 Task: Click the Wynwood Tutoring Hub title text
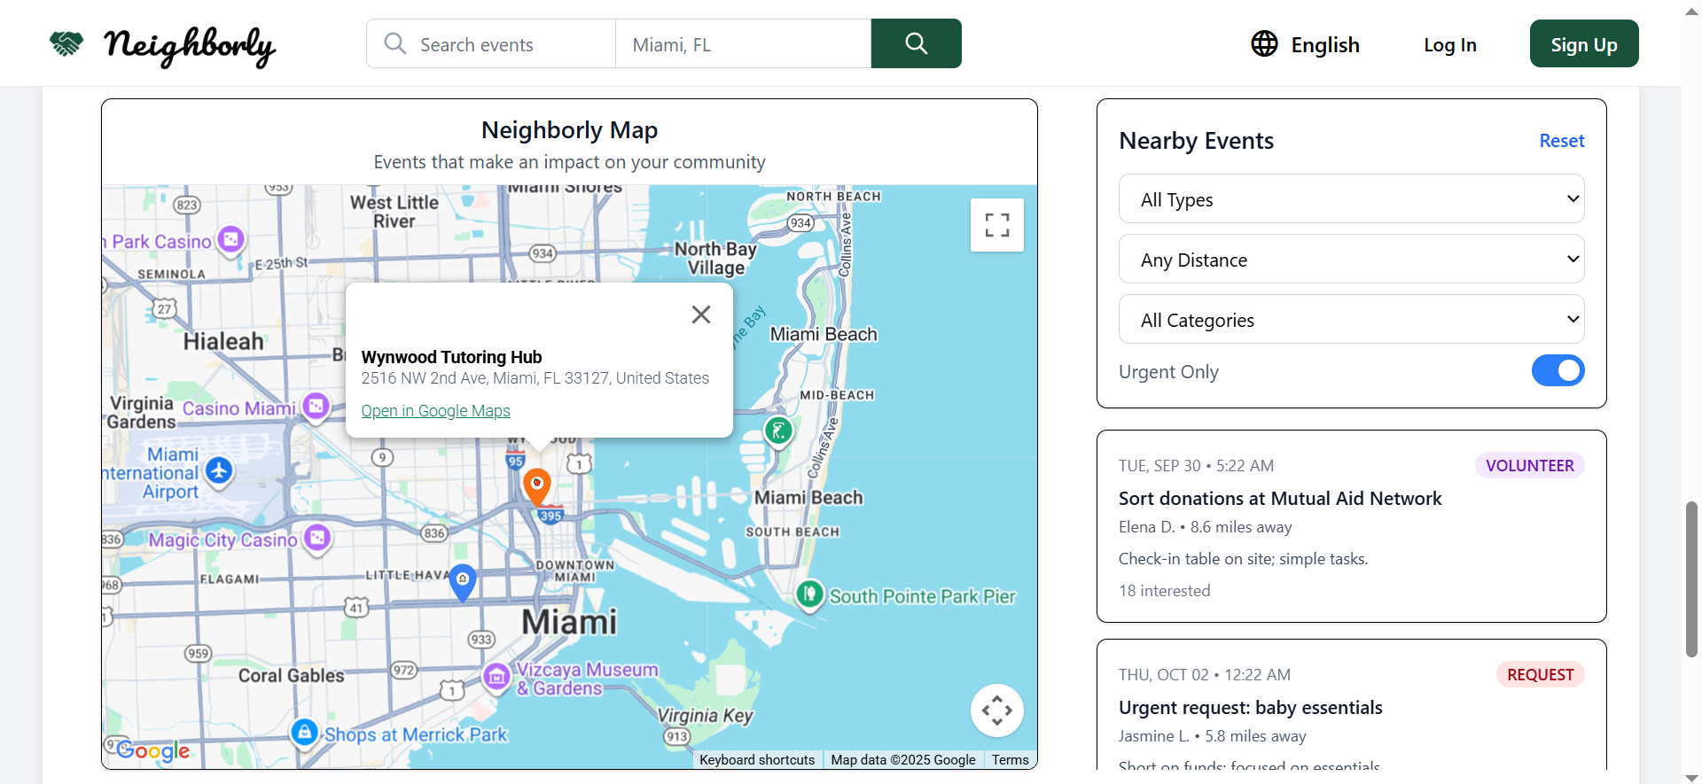(451, 357)
